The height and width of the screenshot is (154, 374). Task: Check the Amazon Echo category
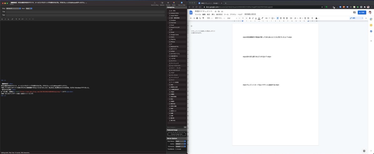click(x=170, y=13)
